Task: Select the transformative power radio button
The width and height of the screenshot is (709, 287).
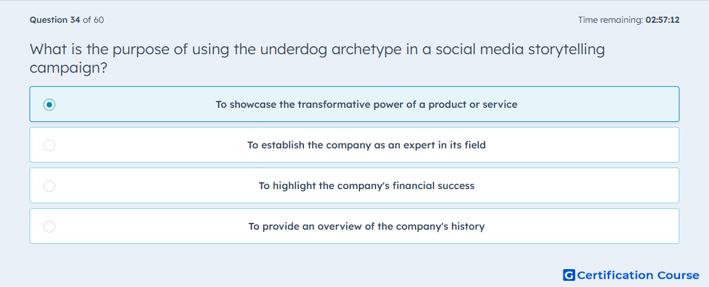Action: click(49, 105)
